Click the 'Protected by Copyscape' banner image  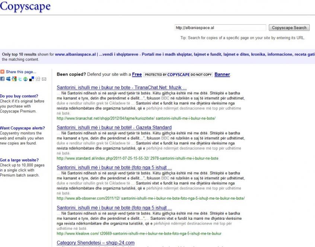click(x=178, y=75)
